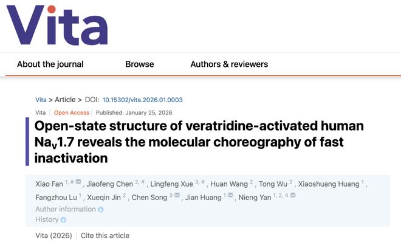
Task: Open Authors & reviewers menu
Action: click(229, 64)
